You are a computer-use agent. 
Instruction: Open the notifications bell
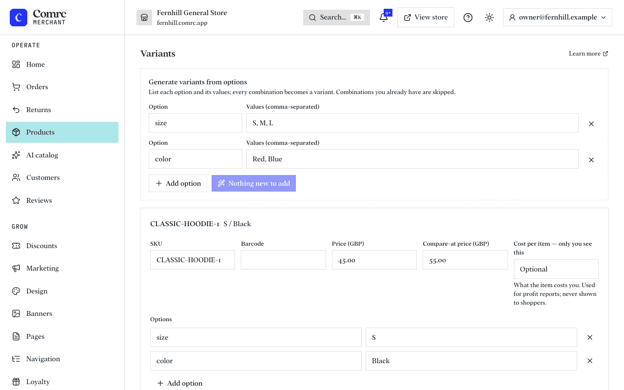click(x=384, y=18)
